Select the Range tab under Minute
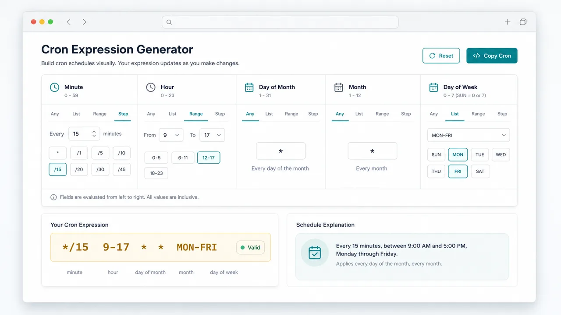561x315 pixels. click(100, 114)
